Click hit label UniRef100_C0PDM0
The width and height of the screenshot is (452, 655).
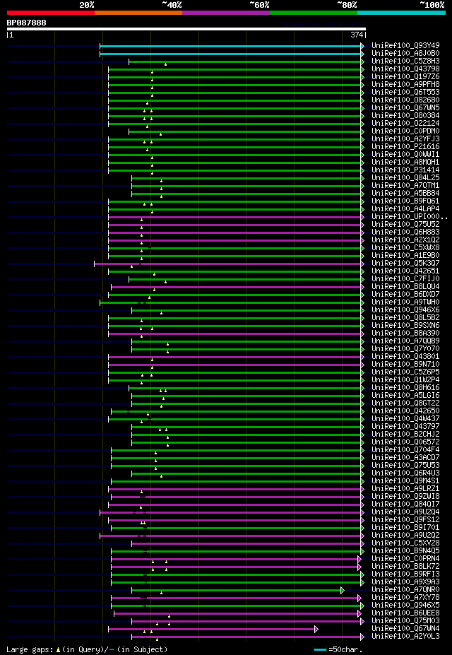[405, 131]
